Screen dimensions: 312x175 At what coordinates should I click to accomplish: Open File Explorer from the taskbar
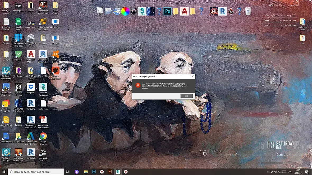click(86, 172)
